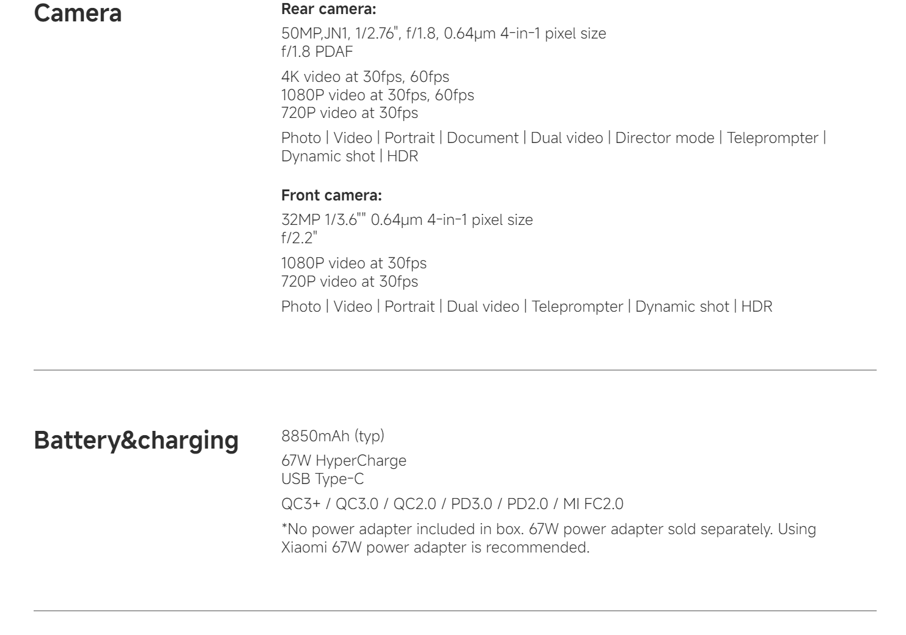Click the f/1.8 PDAF text

pos(317,52)
